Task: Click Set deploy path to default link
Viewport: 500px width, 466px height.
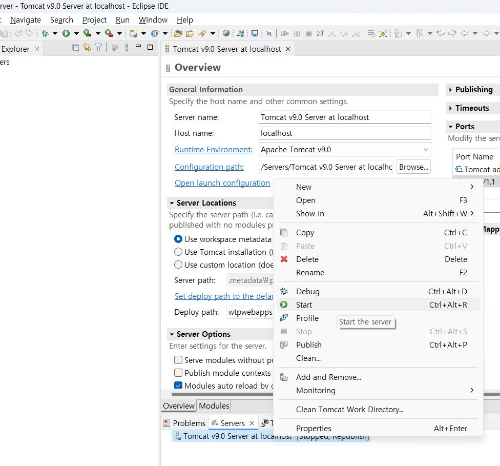Action: pos(224,296)
